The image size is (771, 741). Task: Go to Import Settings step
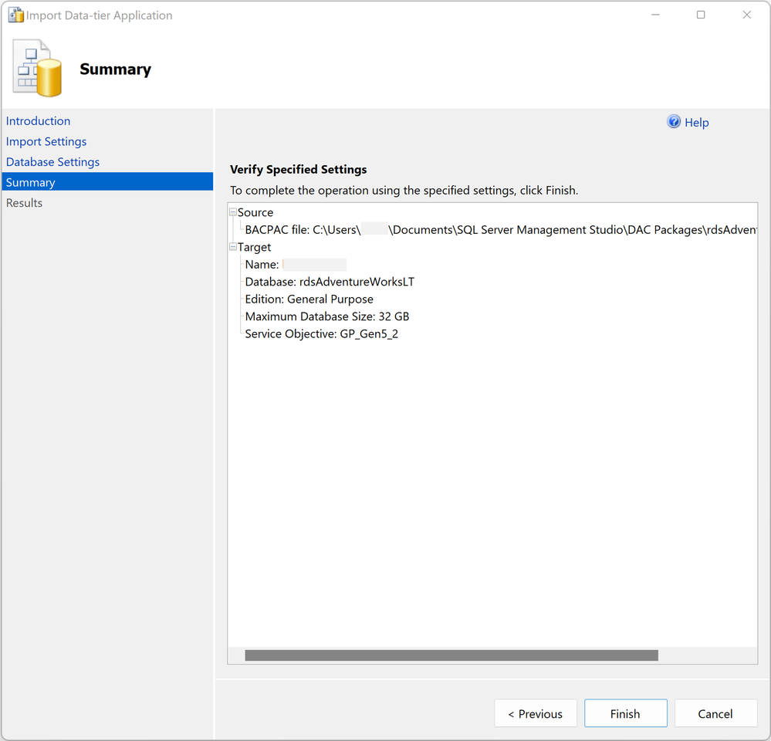(x=46, y=141)
